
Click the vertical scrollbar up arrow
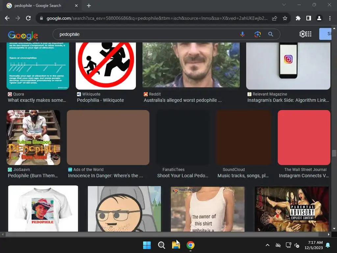(334, 28)
